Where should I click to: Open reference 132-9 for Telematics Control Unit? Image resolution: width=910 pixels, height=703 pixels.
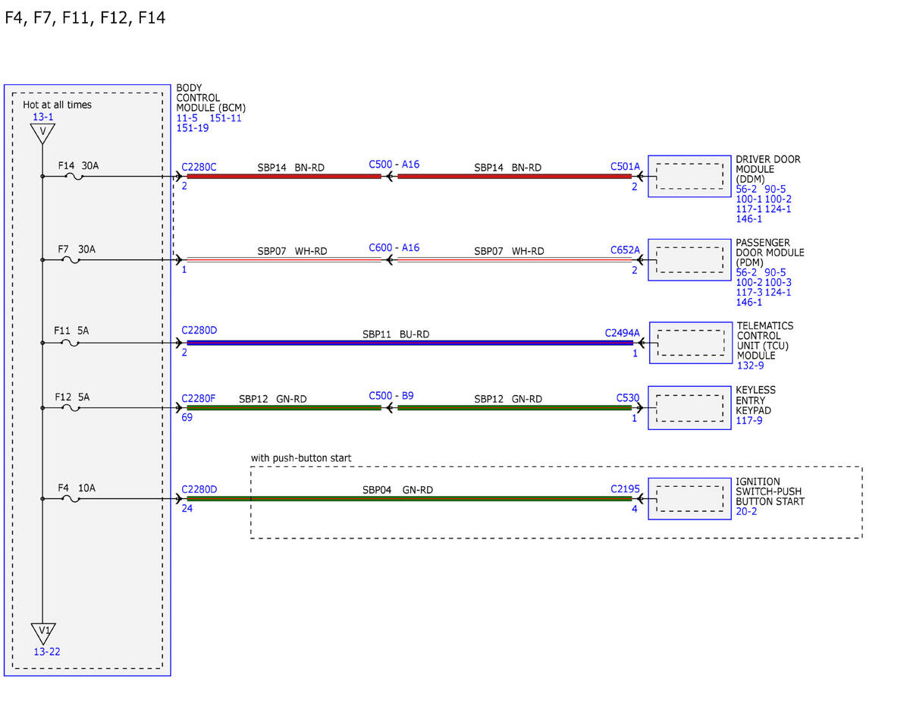point(751,366)
